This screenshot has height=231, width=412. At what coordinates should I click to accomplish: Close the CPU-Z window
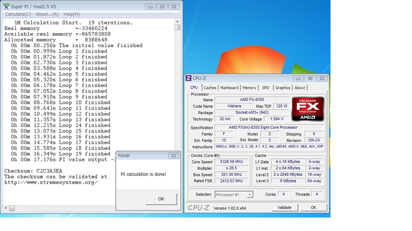[322, 78]
